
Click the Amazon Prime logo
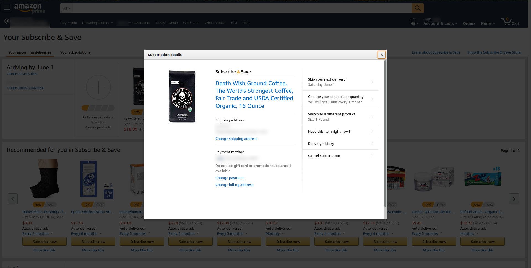29,8
